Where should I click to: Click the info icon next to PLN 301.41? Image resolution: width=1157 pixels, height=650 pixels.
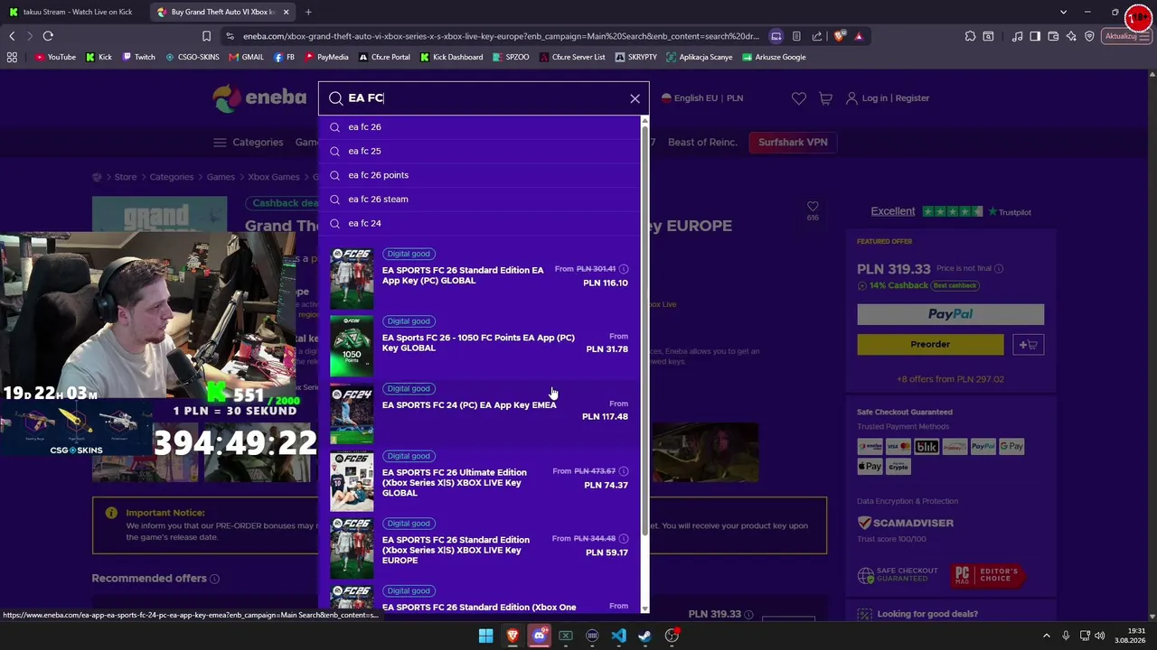point(624,269)
